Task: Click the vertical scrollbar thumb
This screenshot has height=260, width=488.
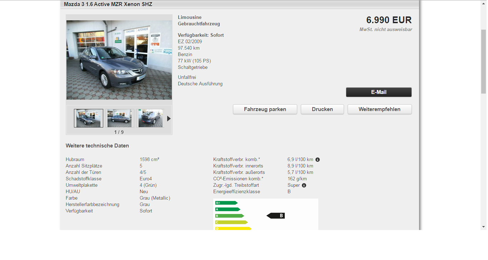Action: 483,61
